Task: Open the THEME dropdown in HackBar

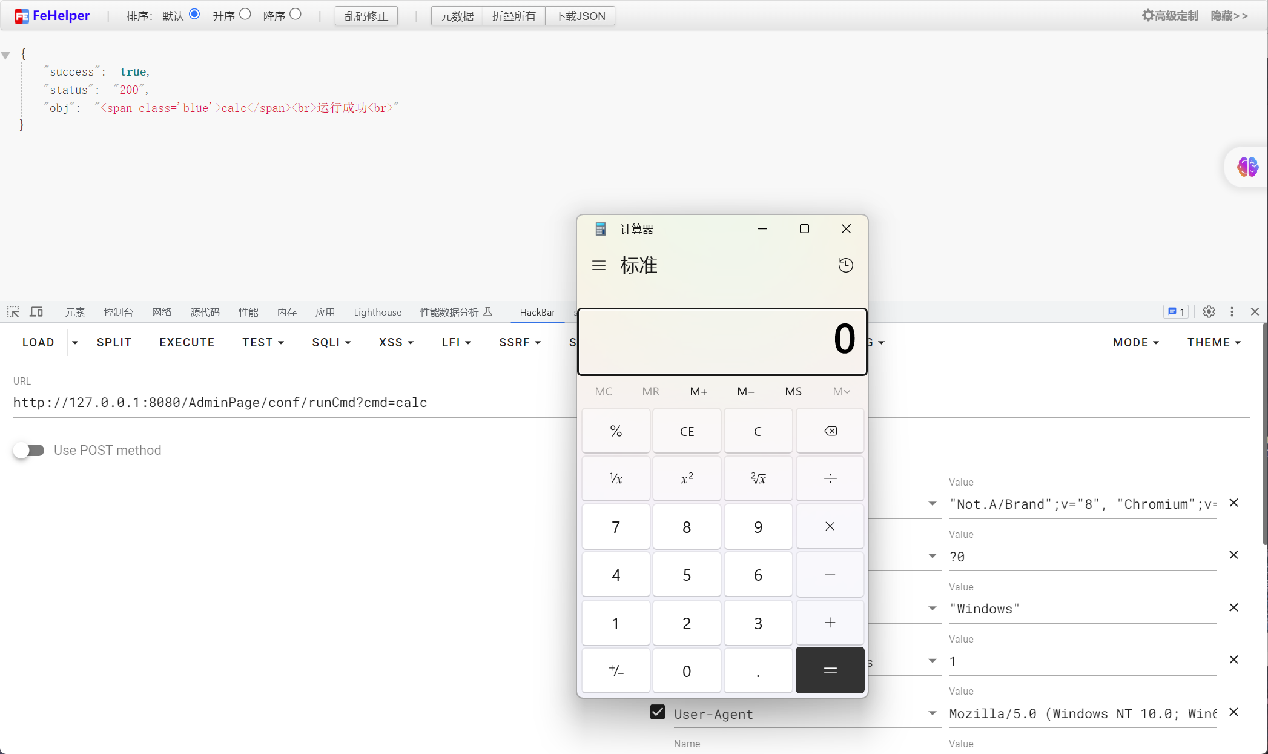Action: coord(1214,342)
